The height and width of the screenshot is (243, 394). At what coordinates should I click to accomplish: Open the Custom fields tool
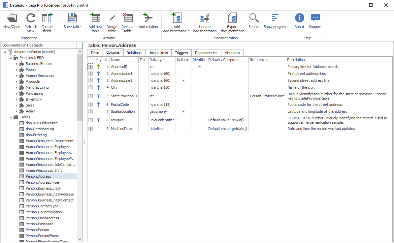click(x=47, y=21)
